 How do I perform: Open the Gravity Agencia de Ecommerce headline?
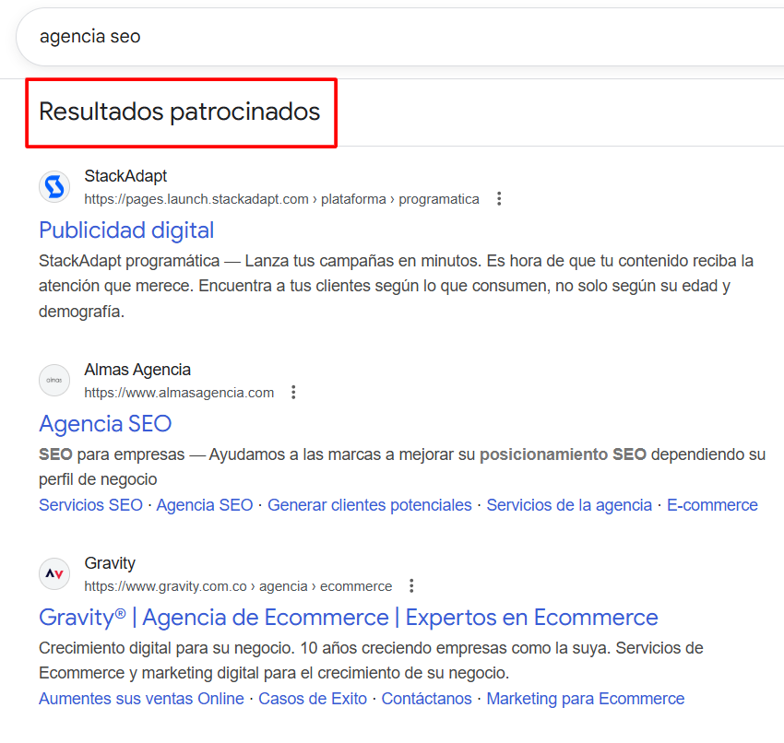coord(348,618)
